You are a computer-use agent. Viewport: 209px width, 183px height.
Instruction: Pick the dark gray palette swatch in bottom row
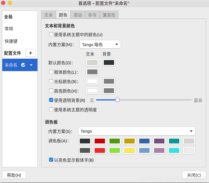pos(85,150)
